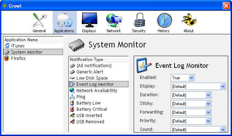Click the Notification Type column header
Image resolution: width=232 pixels, height=136 pixels.
99,60
